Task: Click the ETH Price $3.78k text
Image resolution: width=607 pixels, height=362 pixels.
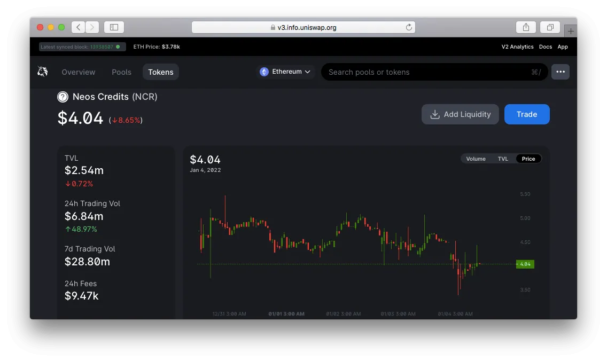Action: (x=157, y=47)
